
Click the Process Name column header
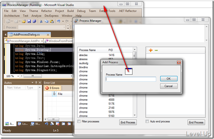point(92,50)
